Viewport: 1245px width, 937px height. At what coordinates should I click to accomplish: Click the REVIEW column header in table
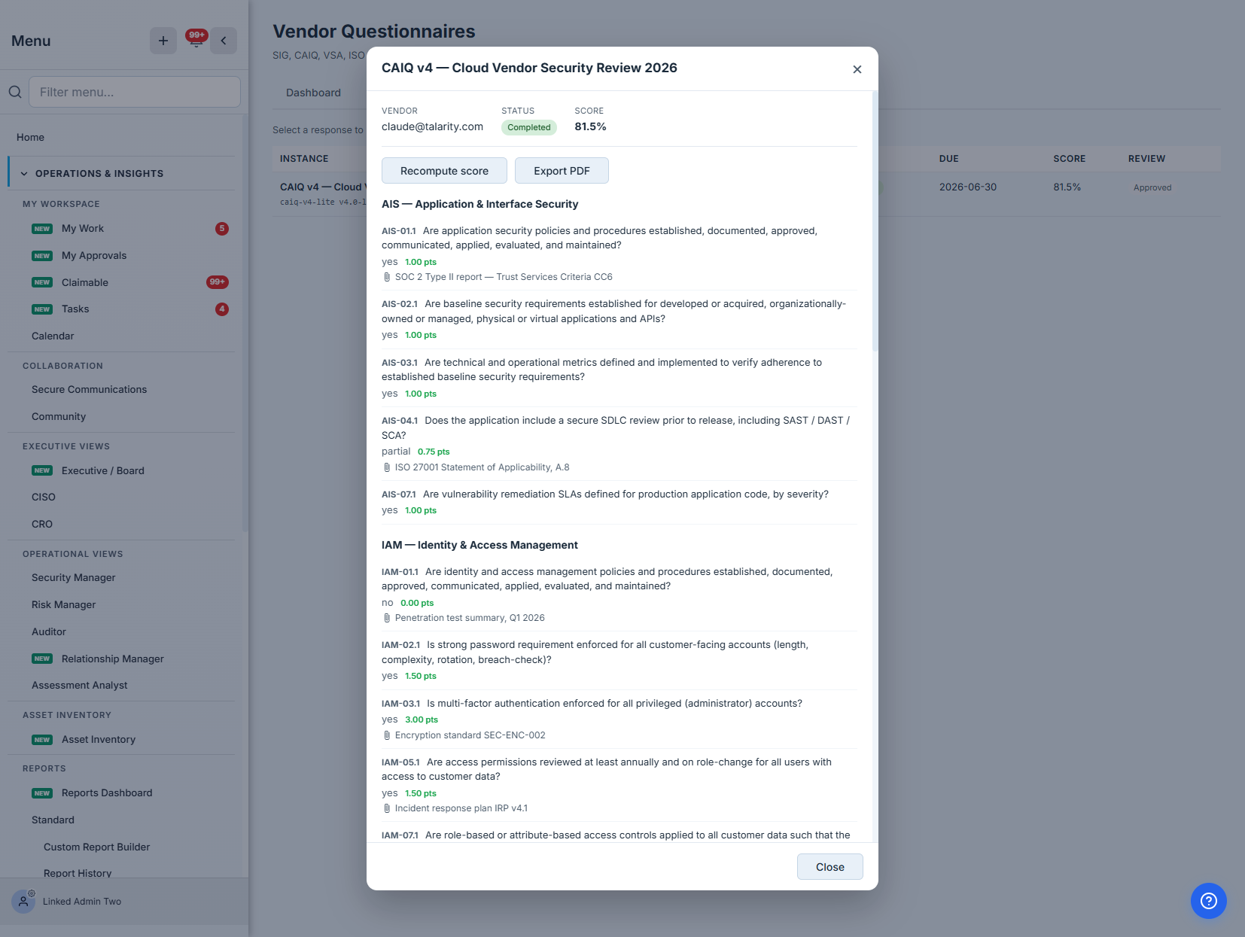(x=1146, y=159)
